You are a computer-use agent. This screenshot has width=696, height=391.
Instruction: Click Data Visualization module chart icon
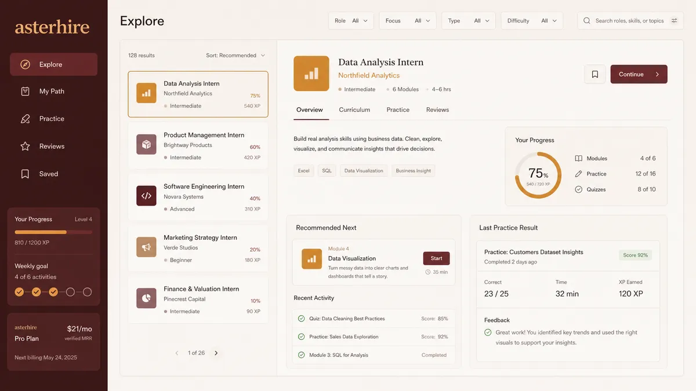(311, 259)
